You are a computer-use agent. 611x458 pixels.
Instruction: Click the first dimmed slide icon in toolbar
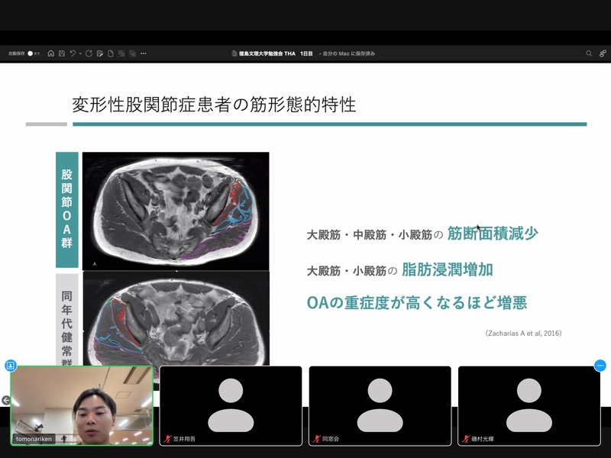[121, 53]
